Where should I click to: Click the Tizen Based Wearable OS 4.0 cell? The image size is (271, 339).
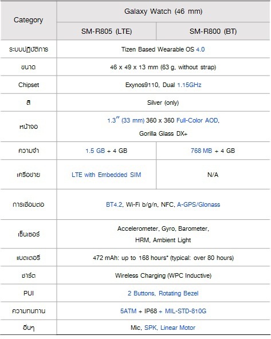(163, 49)
